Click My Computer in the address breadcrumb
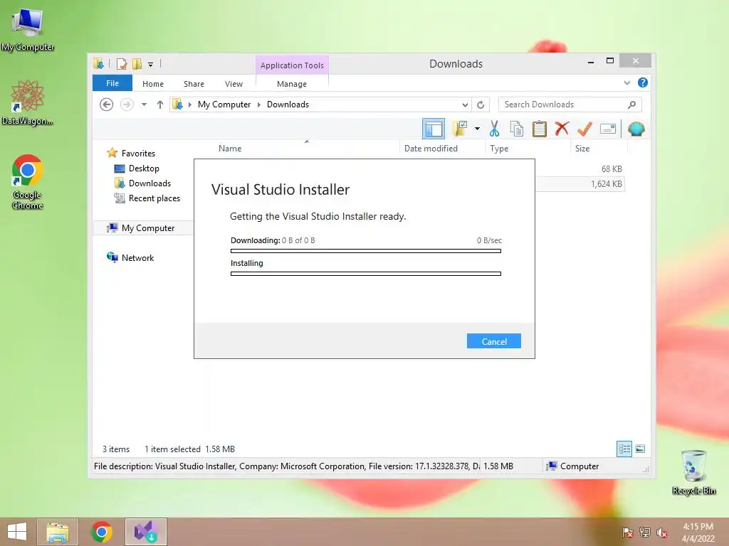This screenshot has width=729, height=546. [x=224, y=105]
